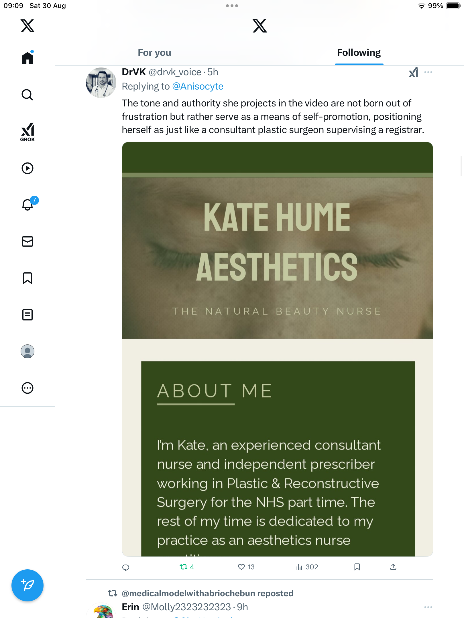Viewport: 464px width, 618px height.
Task: Toggle like on DrVK's post
Action: [x=242, y=567]
